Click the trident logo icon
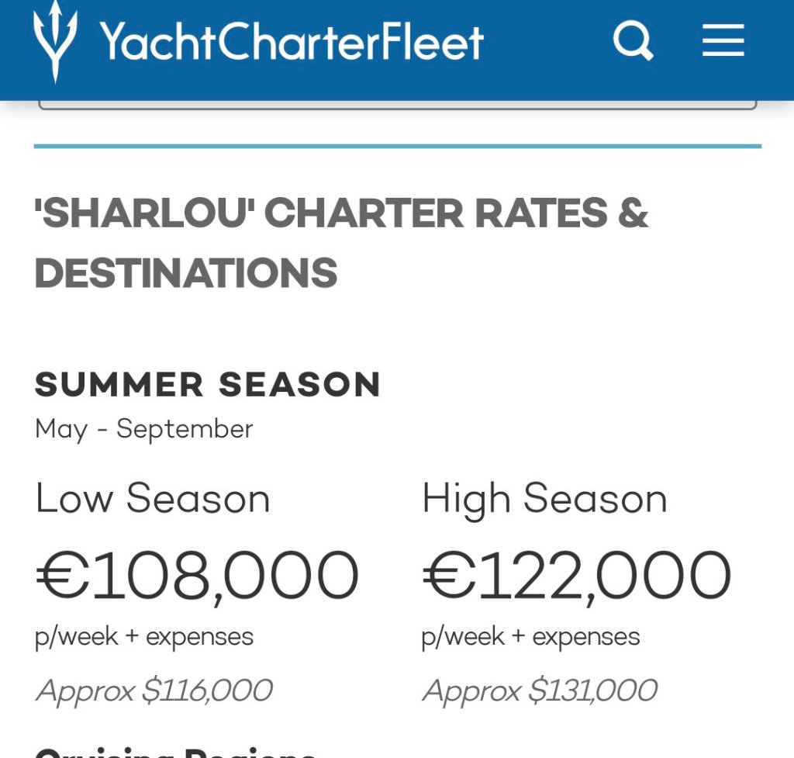 (55, 39)
